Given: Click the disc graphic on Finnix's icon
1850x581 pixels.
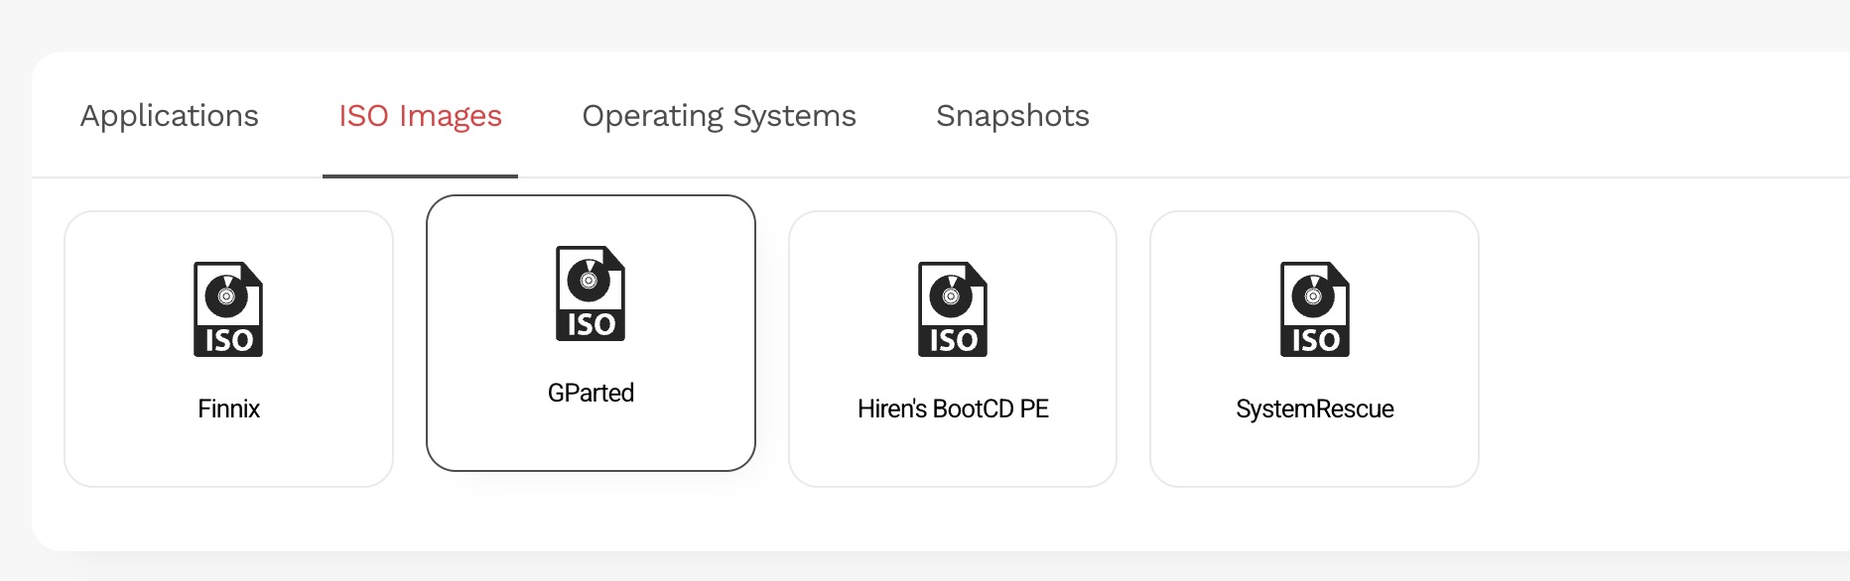Looking at the screenshot, I should pyautogui.click(x=226, y=295).
